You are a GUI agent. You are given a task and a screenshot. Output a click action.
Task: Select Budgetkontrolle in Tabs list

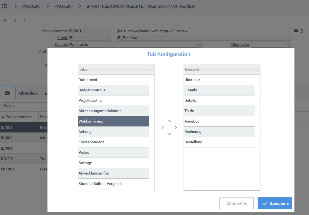pyautogui.click(x=114, y=90)
